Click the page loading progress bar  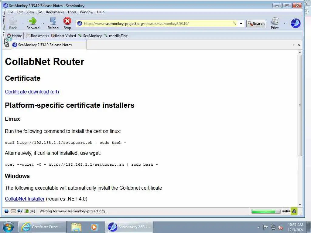click(266, 211)
